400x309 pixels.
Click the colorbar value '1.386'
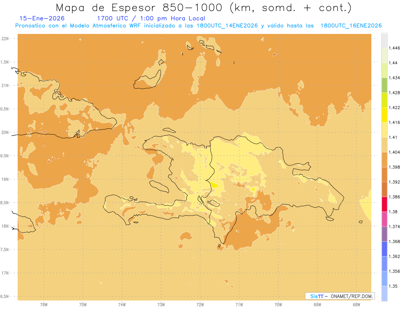394,197
